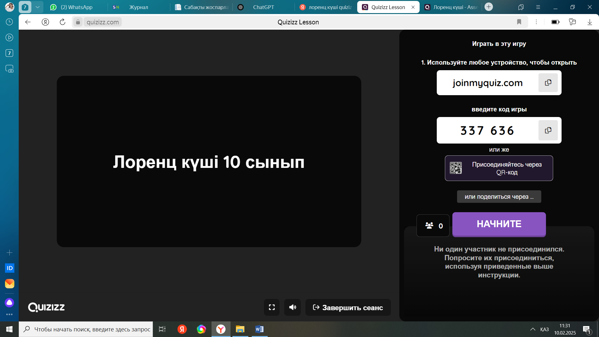The image size is (599, 337).
Task: Copy the joinmyquiz.com link
Action: pos(548,83)
